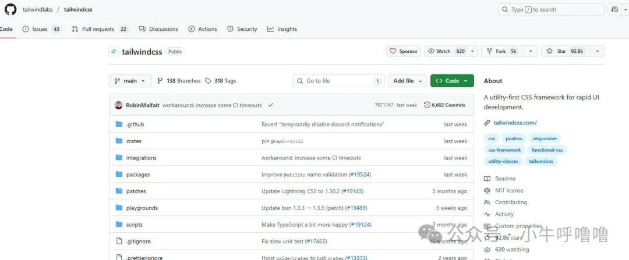
Task: Open the crates folder
Action: 133,141
